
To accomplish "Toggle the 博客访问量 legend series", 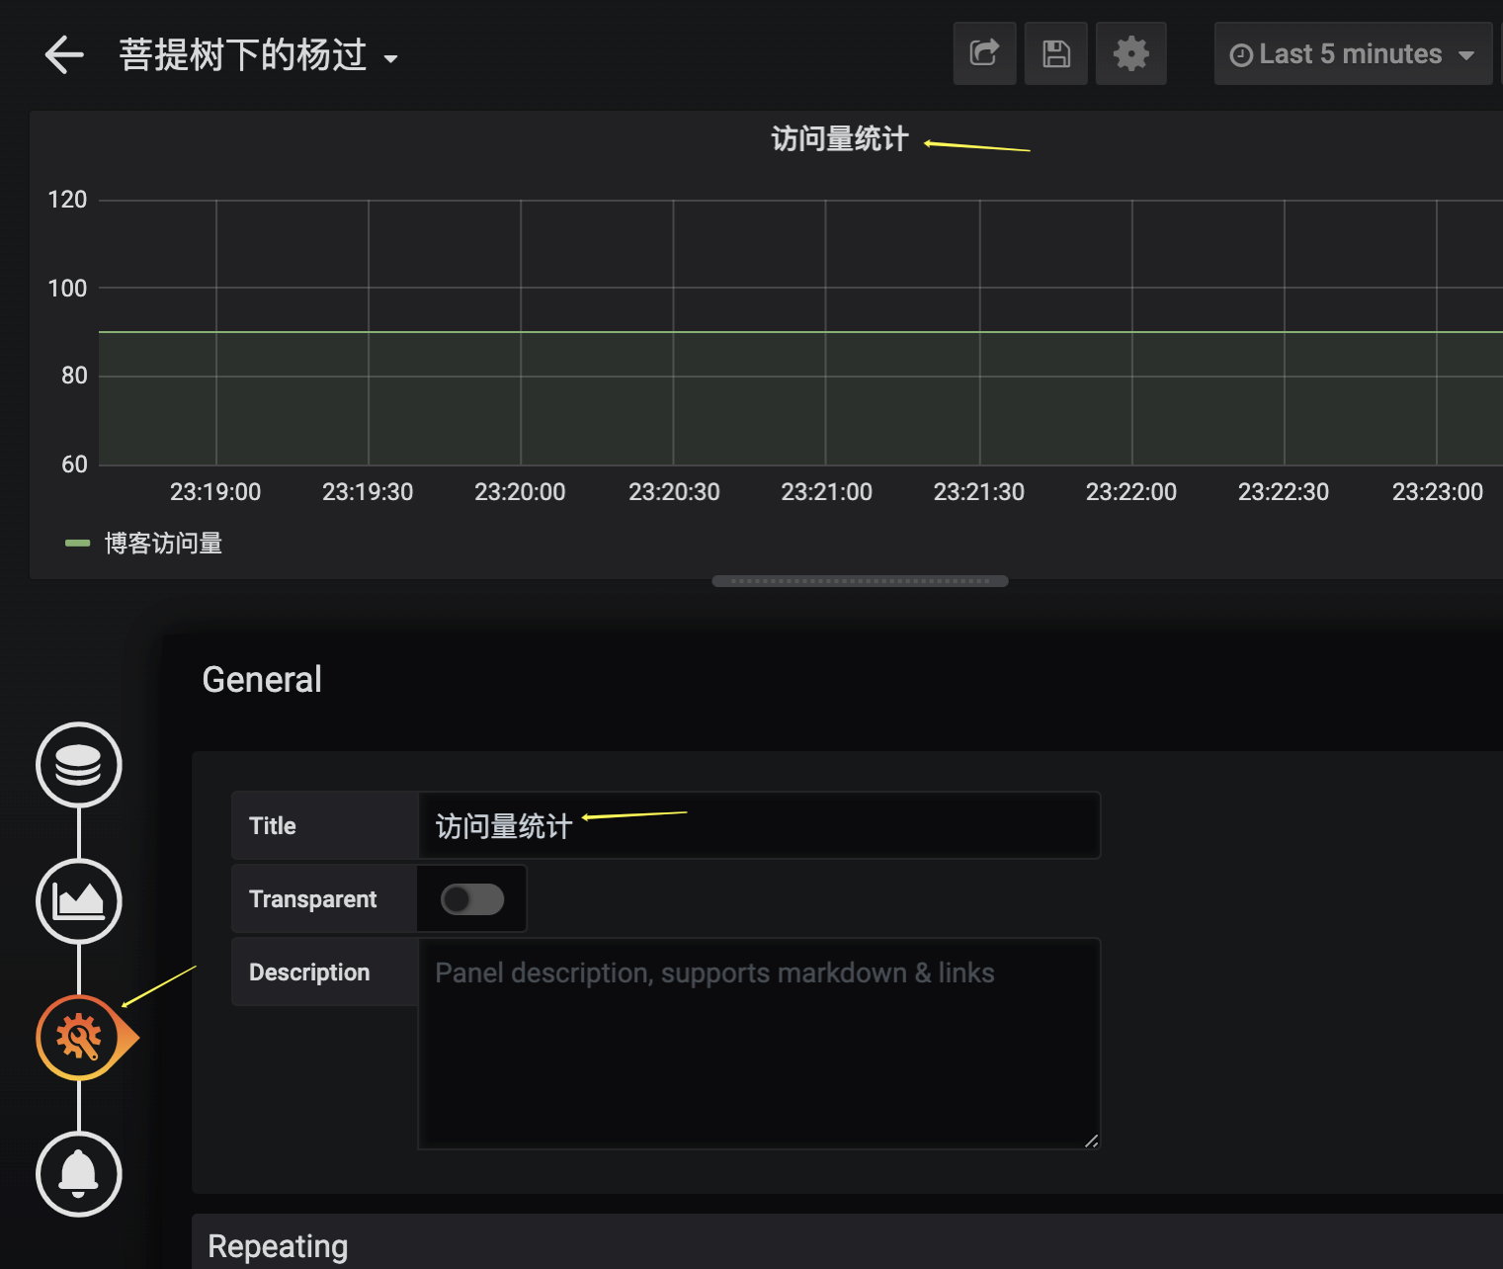I will (x=163, y=544).
